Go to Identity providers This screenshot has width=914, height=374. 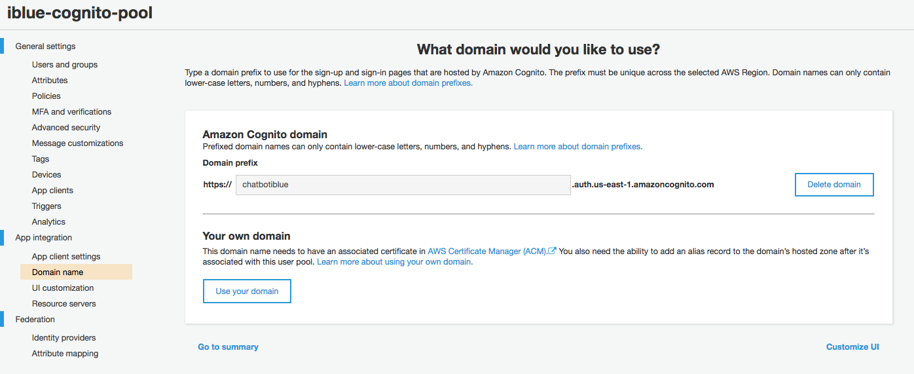64,338
